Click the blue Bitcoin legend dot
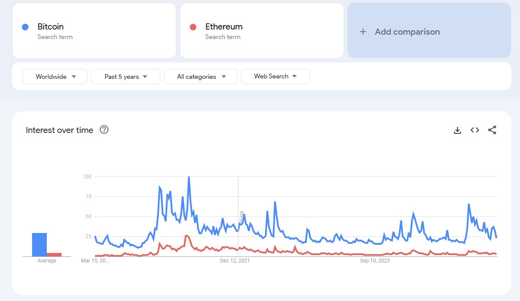The width and height of the screenshot is (520, 301). point(25,27)
